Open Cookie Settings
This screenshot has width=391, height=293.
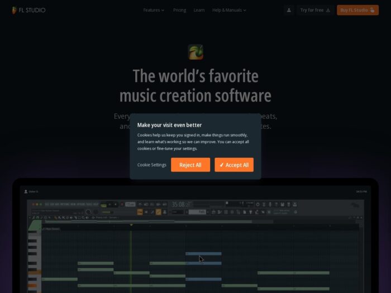coord(151,165)
